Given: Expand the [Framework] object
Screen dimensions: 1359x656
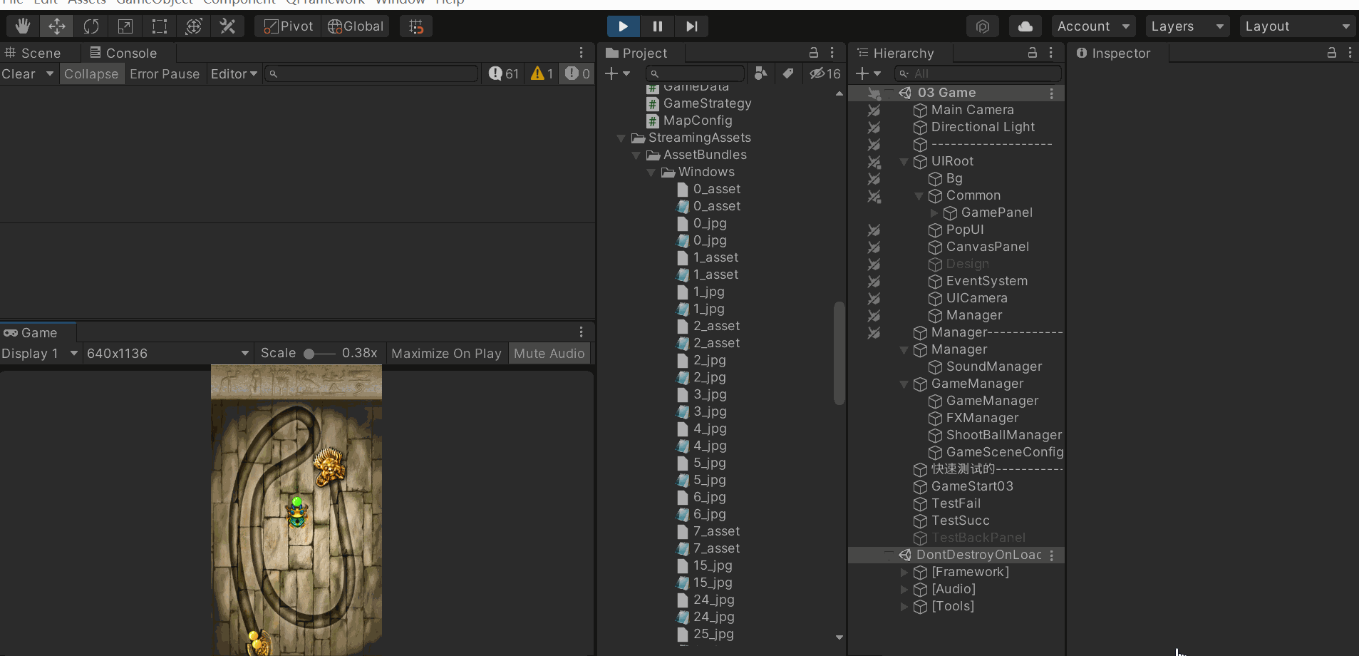Looking at the screenshot, I should click(x=904, y=572).
